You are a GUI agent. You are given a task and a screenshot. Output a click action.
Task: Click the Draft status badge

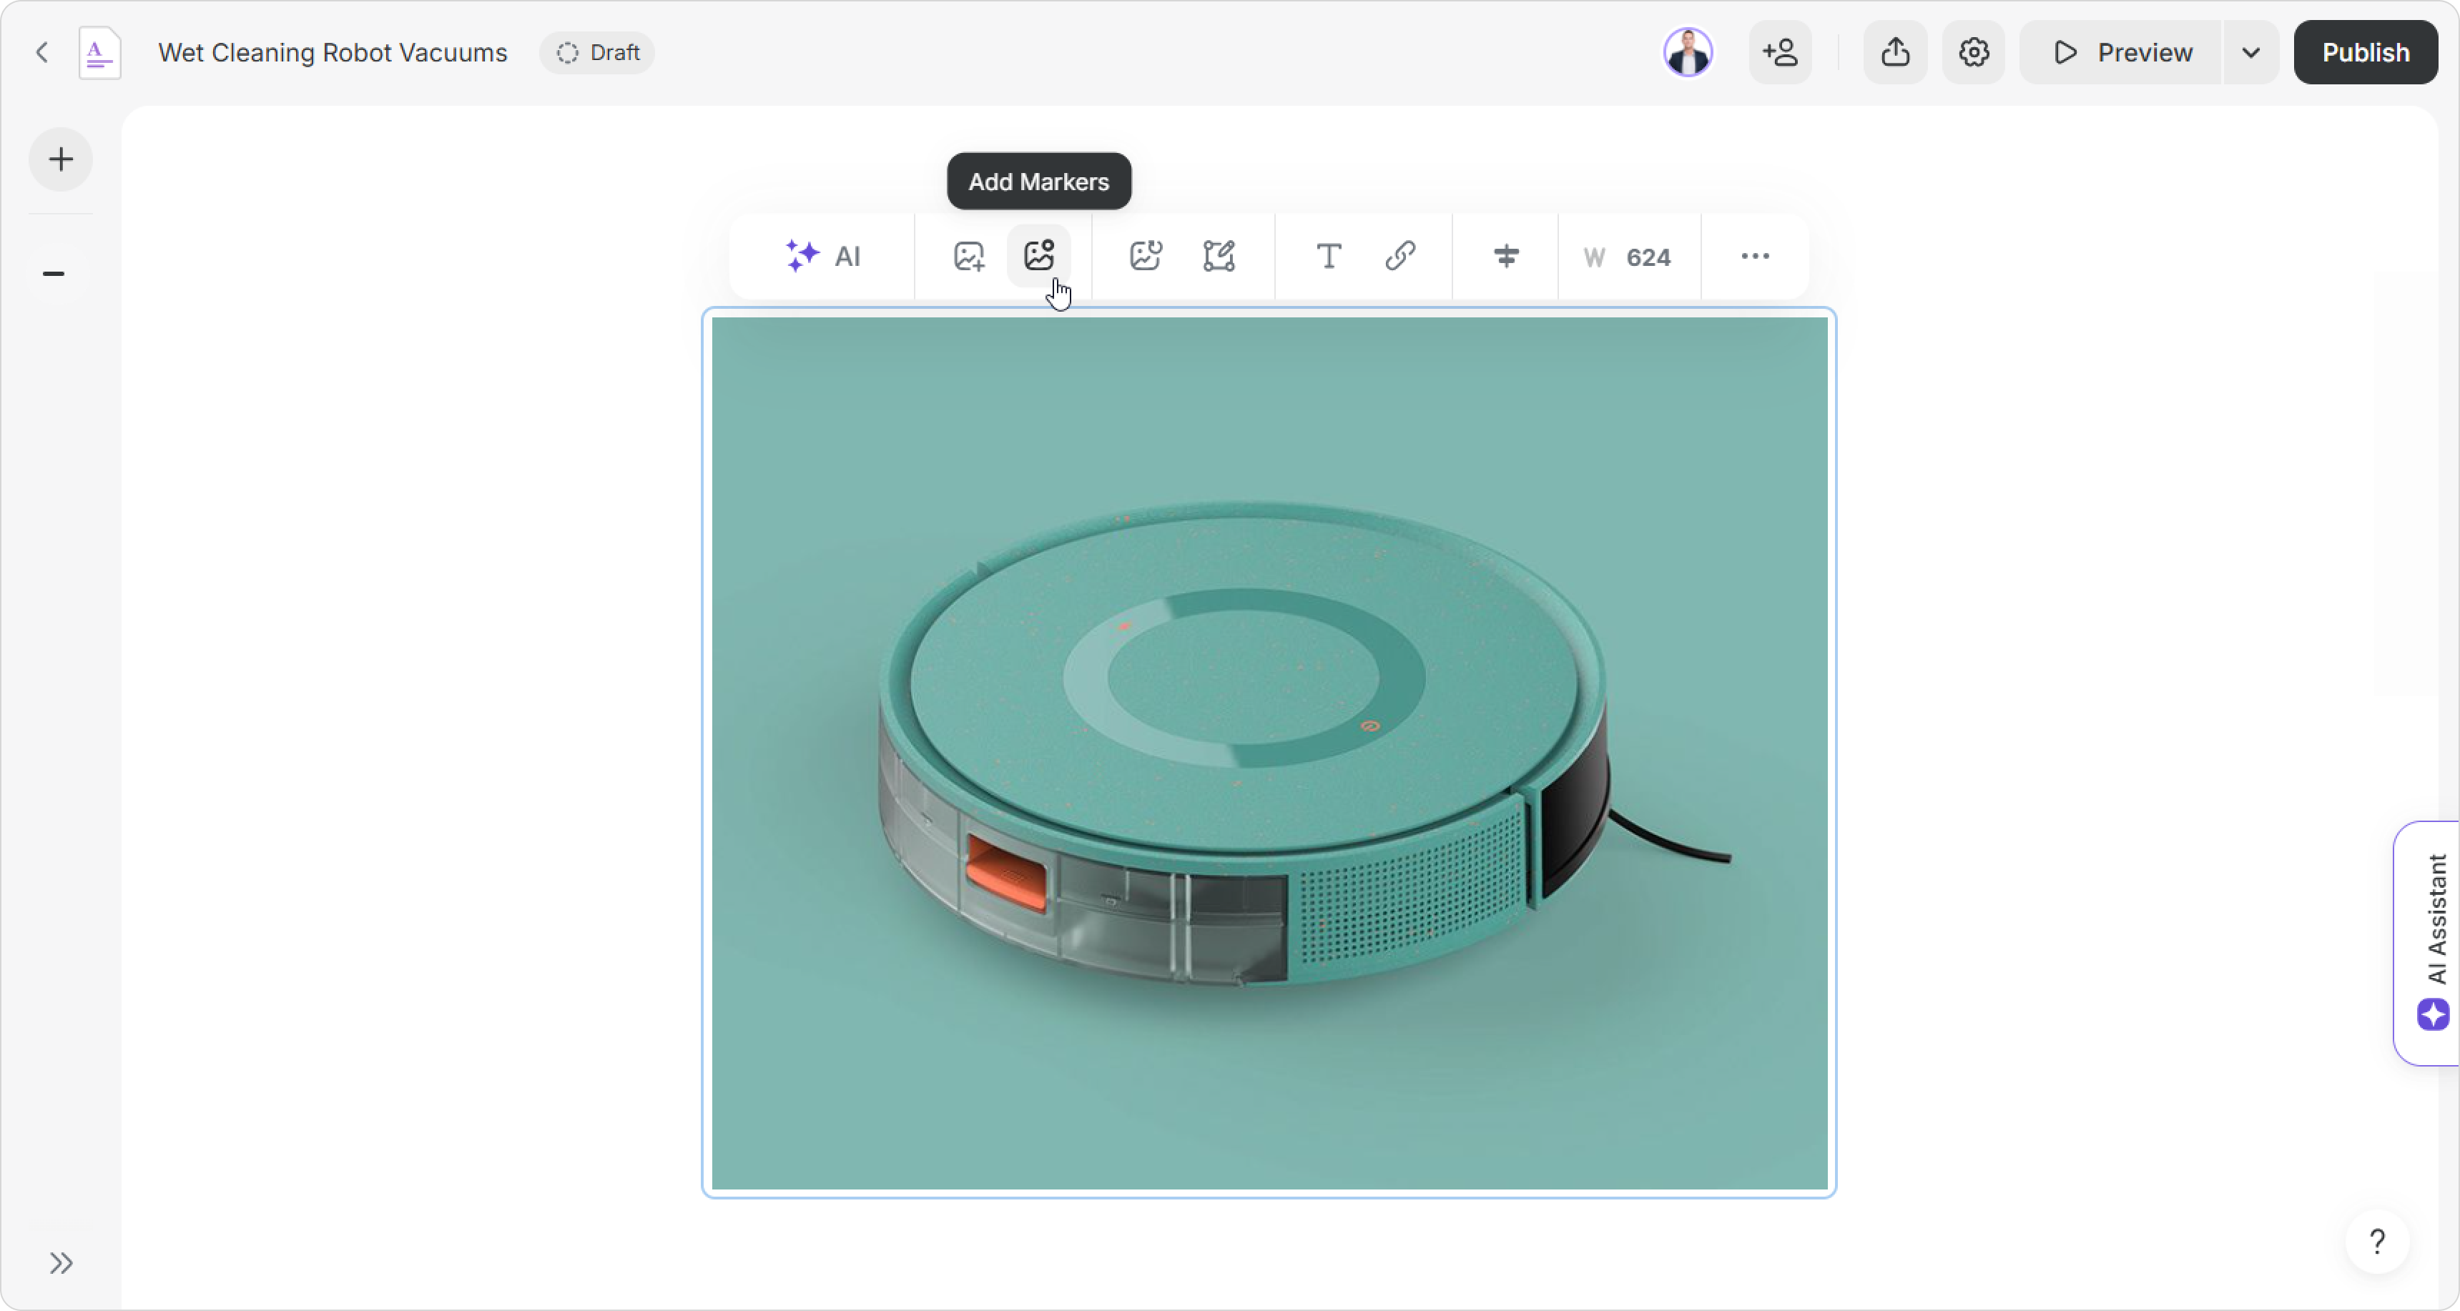[x=598, y=52]
